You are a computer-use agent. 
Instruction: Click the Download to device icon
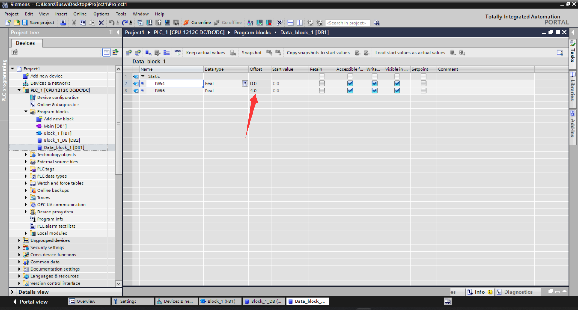pos(149,23)
